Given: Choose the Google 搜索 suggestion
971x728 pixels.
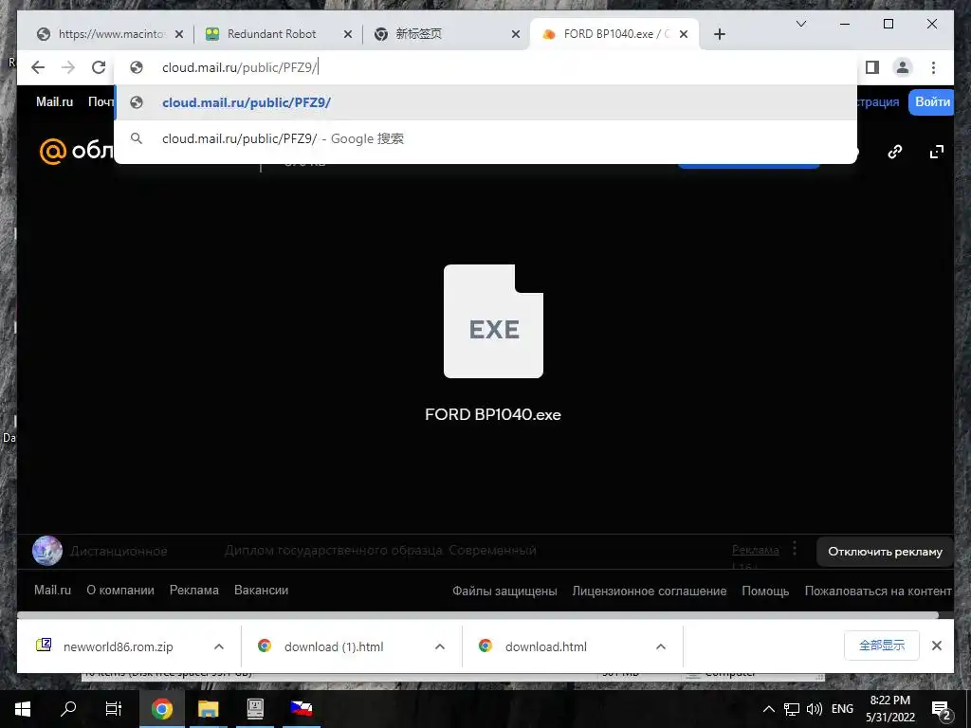Looking at the screenshot, I should pyautogui.click(x=485, y=138).
